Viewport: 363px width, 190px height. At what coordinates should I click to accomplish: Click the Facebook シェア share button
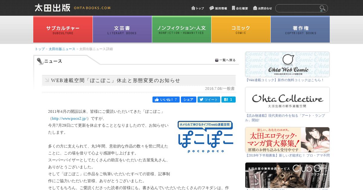(188, 100)
